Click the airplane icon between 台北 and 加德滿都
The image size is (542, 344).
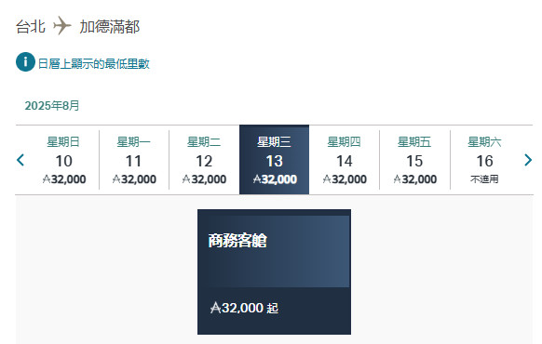point(61,25)
